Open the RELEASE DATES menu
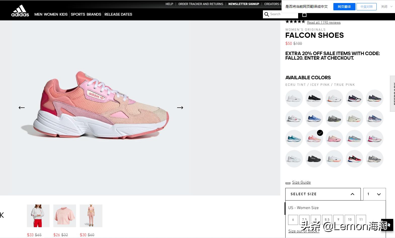 [x=118, y=14]
